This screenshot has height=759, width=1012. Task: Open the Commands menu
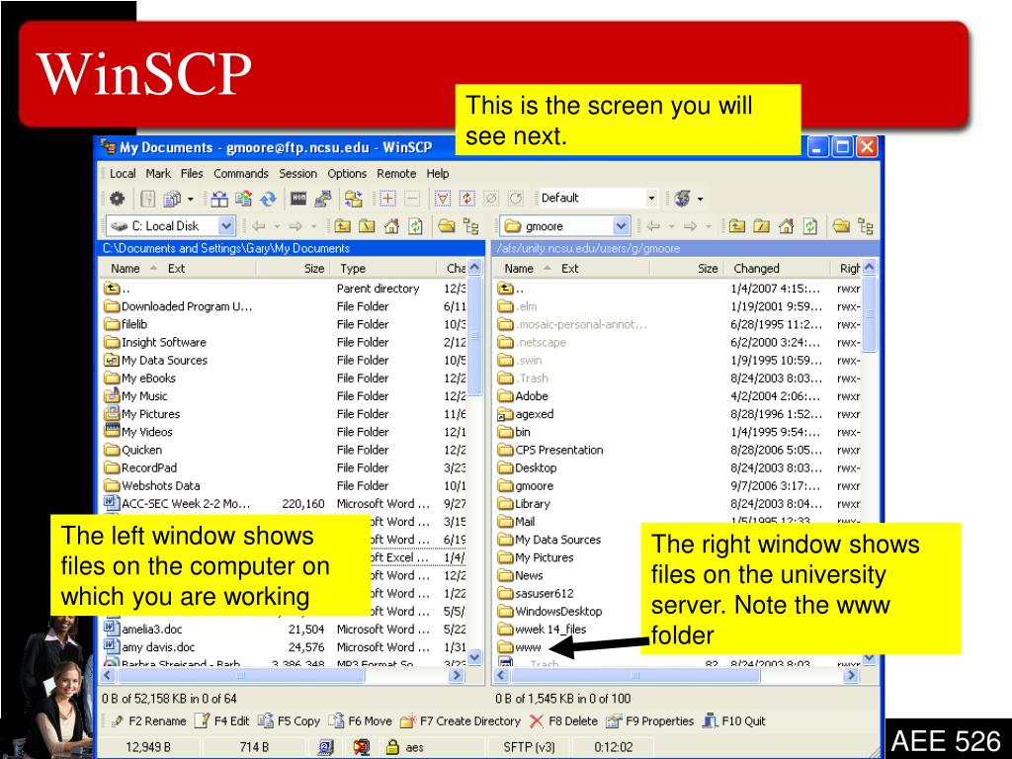coord(241,174)
